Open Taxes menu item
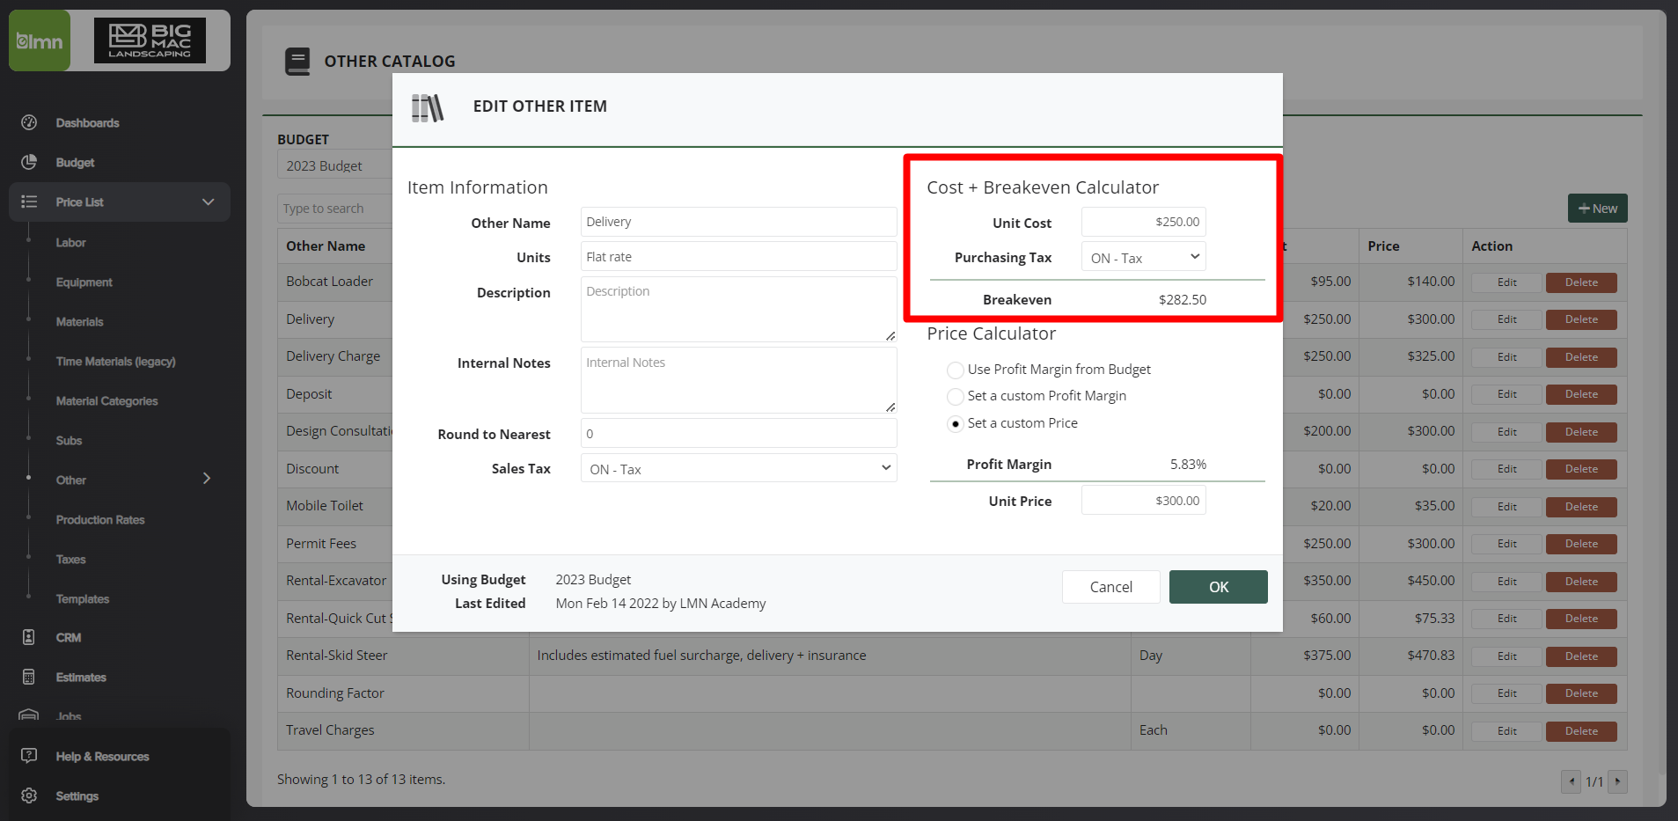The width and height of the screenshot is (1678, 821). pos(71,560)
